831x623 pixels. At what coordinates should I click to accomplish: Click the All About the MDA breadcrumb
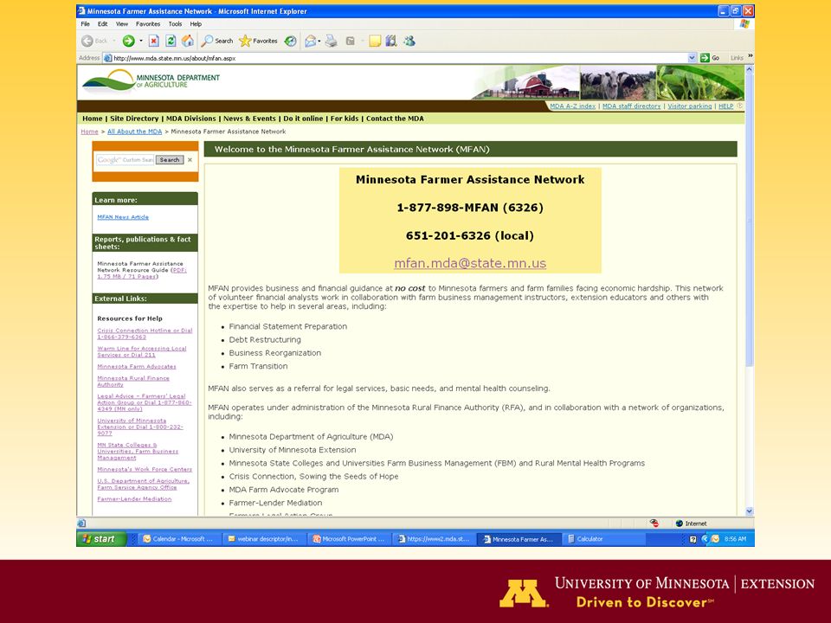(x=135, y=132)
